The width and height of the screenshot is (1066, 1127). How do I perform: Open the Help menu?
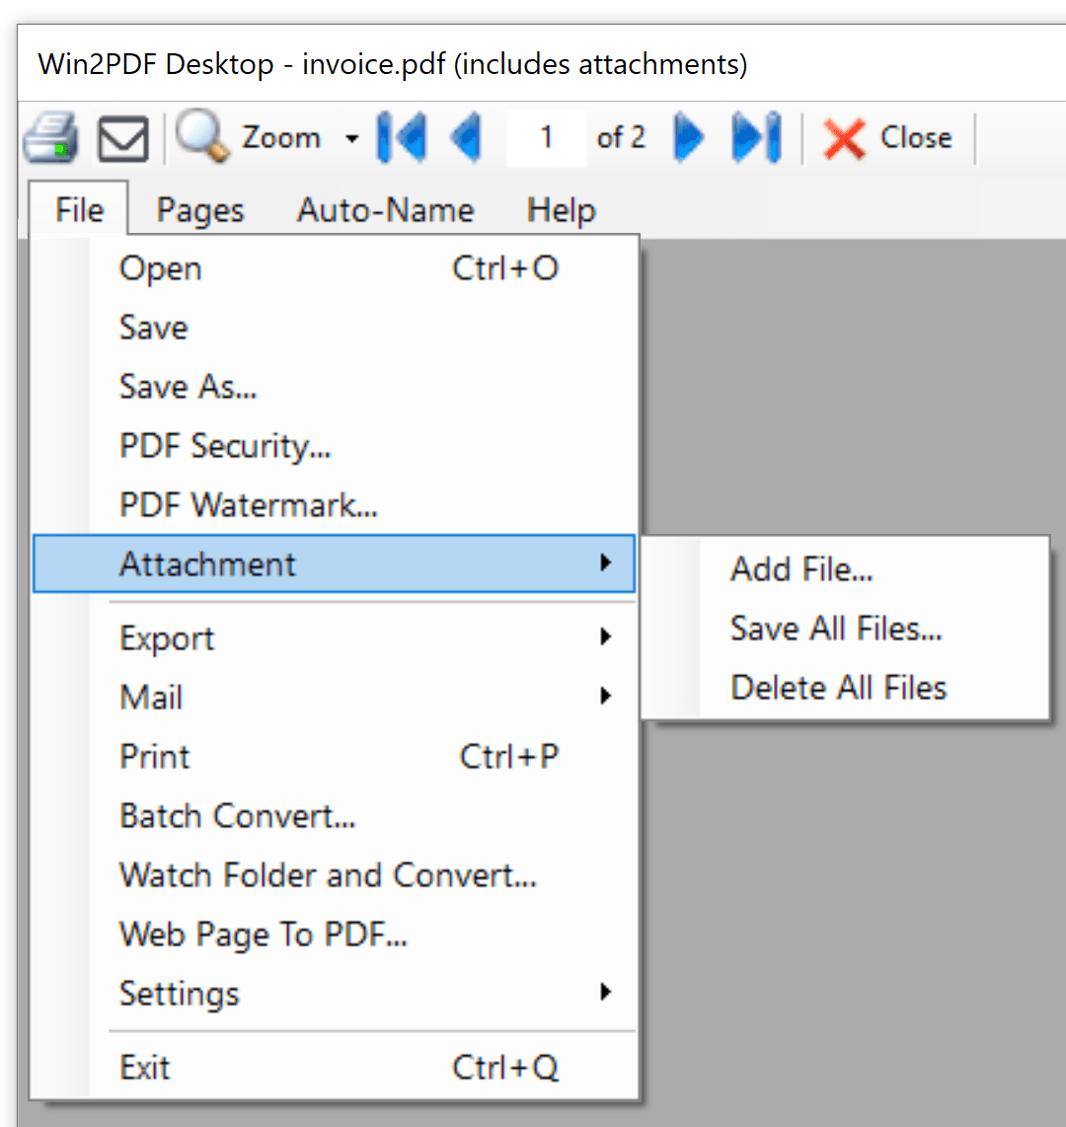(562, 210)
